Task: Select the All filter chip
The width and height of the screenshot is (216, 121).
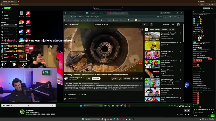Action: pyautogui.click(x=146, y=29)
